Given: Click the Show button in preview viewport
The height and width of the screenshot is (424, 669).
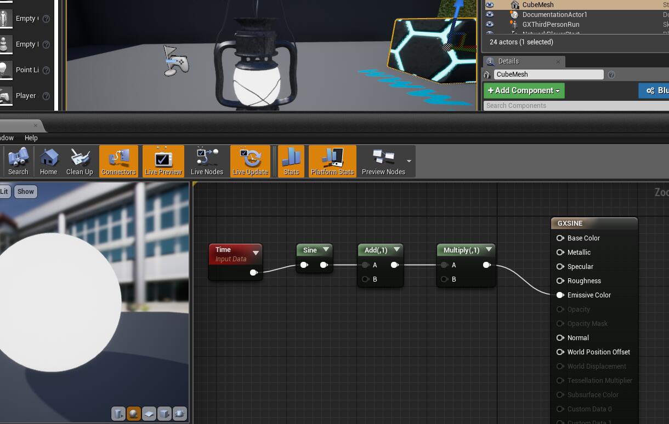Looking at the screenshot, I should (x=26, y=192).
